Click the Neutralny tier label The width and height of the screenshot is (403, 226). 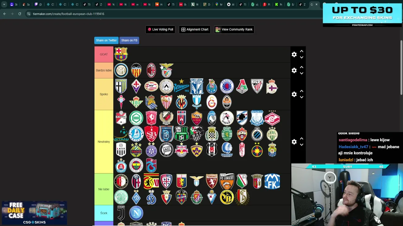[104, 142]
